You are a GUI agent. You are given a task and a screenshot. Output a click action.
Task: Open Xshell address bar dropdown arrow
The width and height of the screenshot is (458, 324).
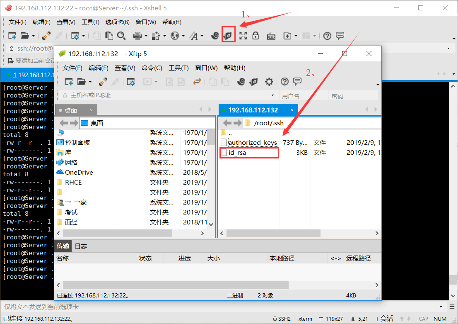[x=448, y=48]
